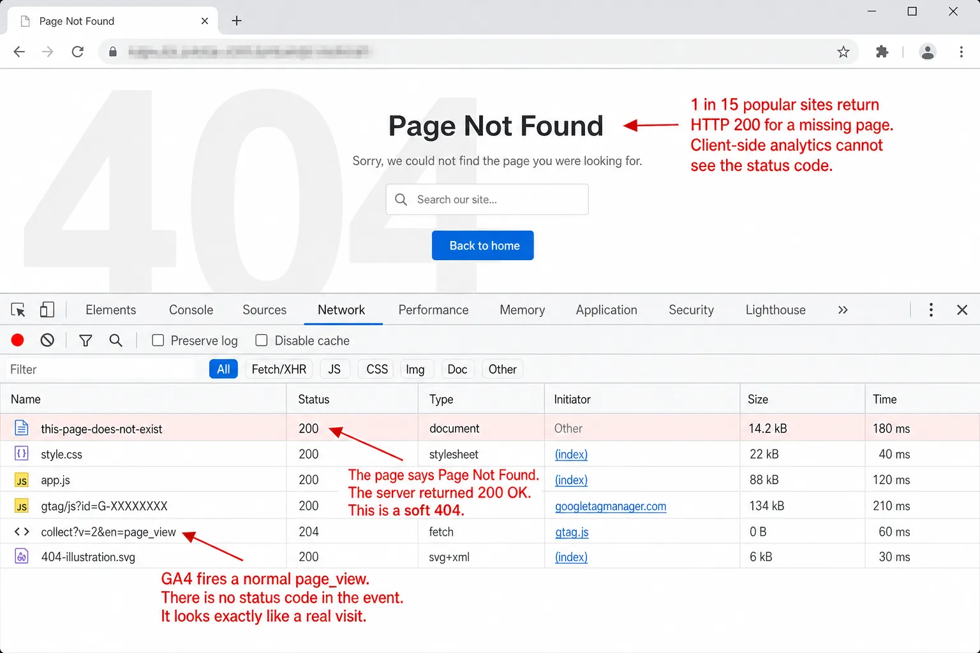Screen dimensions: 980x653
Task: Click the search magnifier in site search box
Action: (x=401, y=200)
